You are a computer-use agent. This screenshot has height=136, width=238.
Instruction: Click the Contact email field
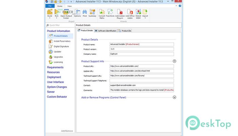coord(142,85)
